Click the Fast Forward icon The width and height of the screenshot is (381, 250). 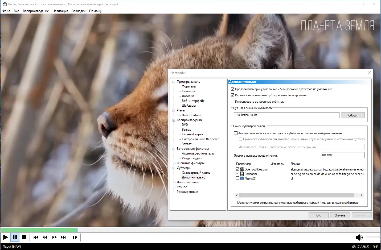[x=54, y=237]
